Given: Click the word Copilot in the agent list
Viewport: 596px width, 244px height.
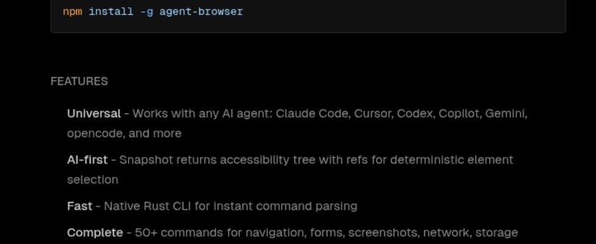Looking at the screenshot, I should [x=456, y=113].
